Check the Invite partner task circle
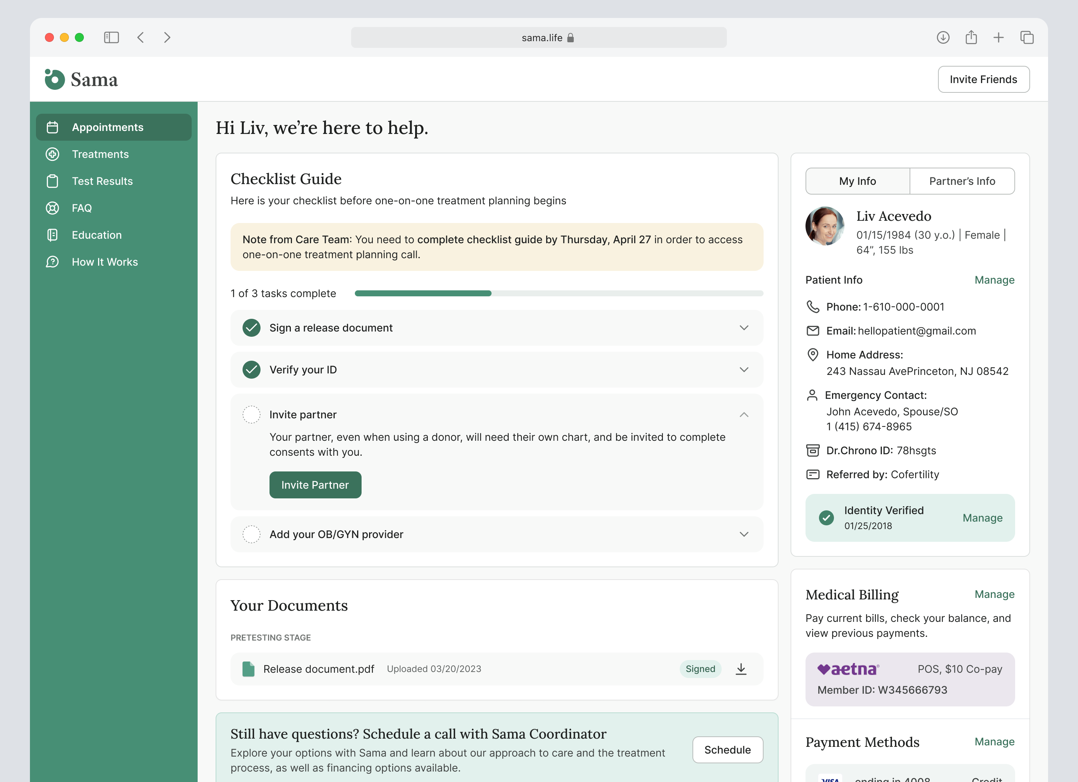 click(x=252, y=415)
